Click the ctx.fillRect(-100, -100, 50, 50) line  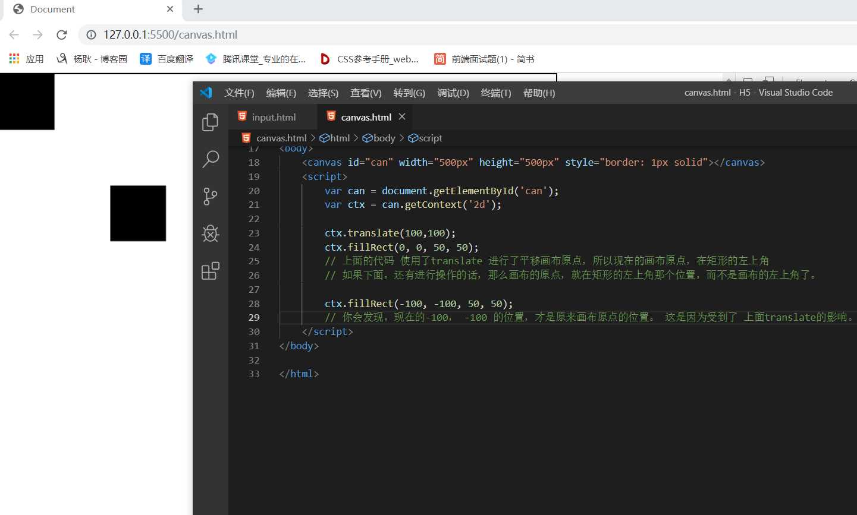point(419,304)
